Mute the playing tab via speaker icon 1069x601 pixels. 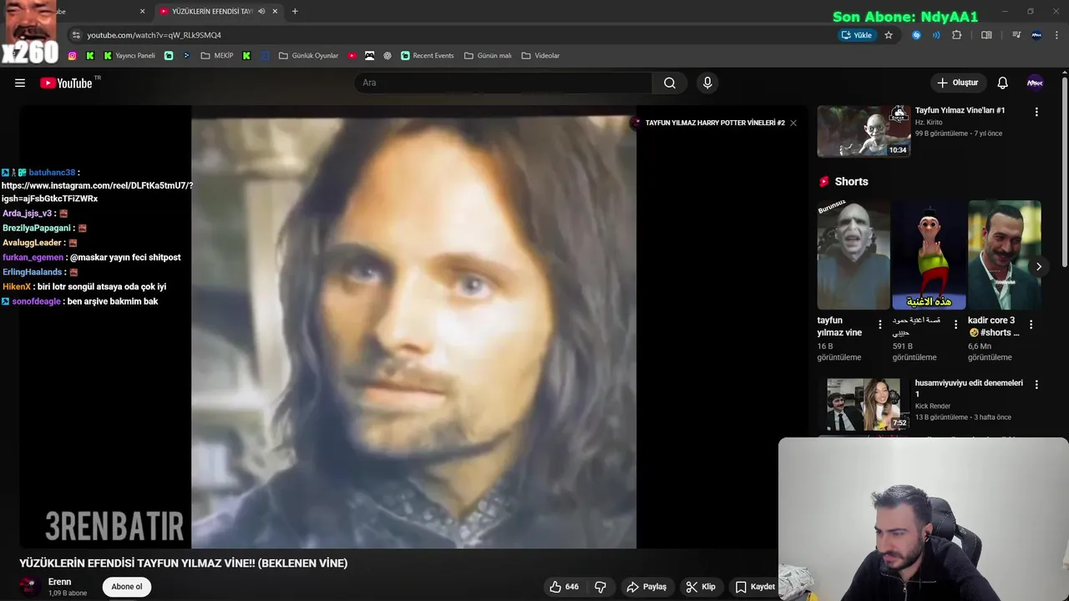point(261,12)
